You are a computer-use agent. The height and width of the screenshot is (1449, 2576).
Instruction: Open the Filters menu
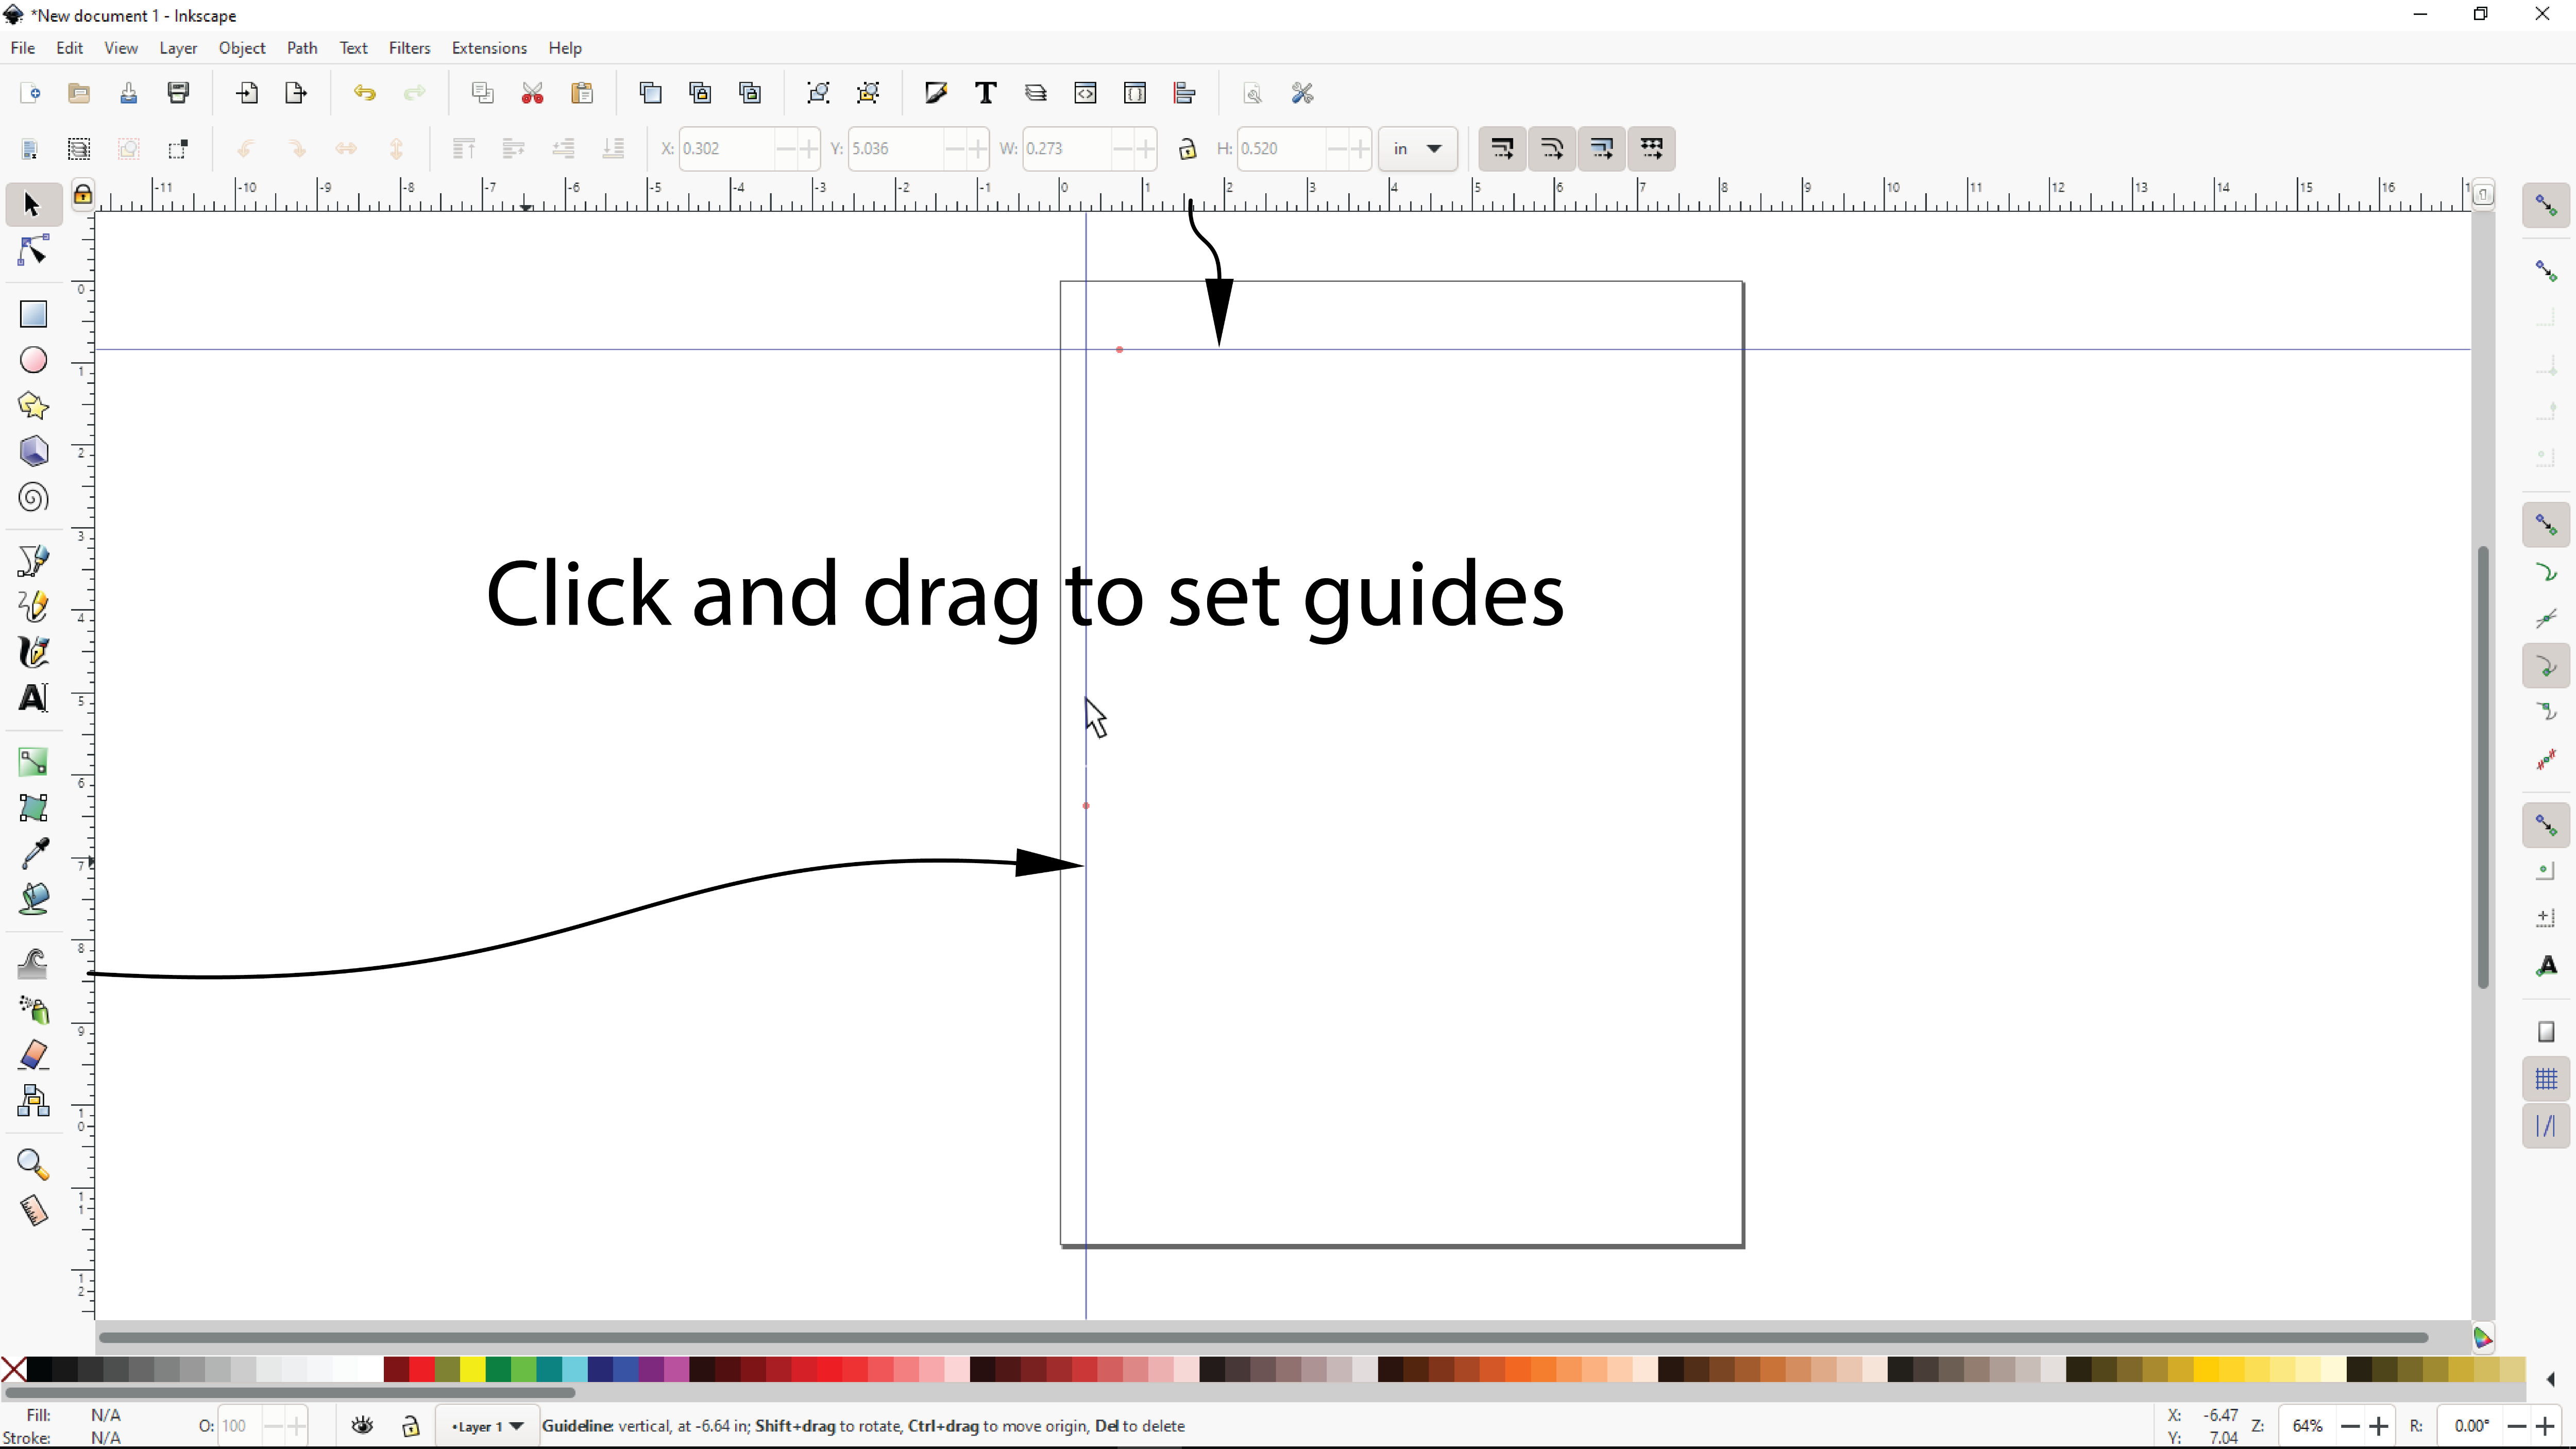tap(409, 48)
